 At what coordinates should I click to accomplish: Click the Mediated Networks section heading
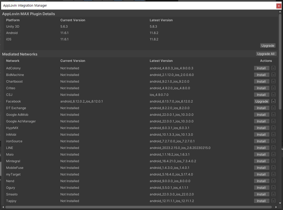(x=20, y=54)
